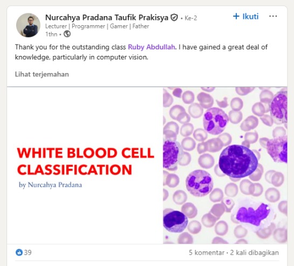Image resolution: width=294 pixels, height=266 pixels.
Task: Open the three-dot post options menu
Action: point(273,16)
